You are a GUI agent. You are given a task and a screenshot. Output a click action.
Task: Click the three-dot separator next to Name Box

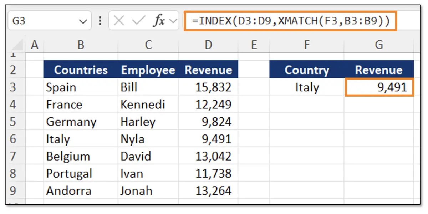coord(101,20)
